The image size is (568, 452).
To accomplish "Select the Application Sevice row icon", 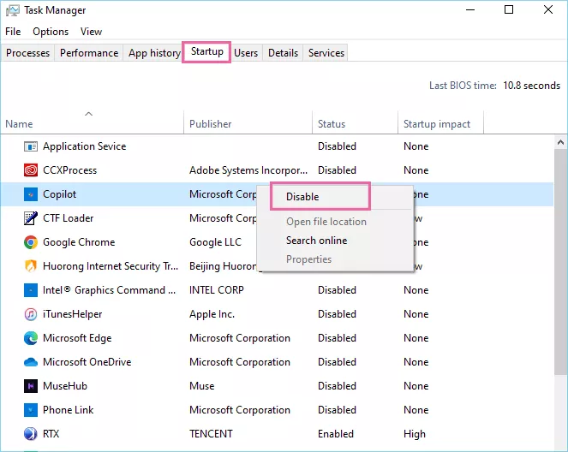I will point(31,146).
